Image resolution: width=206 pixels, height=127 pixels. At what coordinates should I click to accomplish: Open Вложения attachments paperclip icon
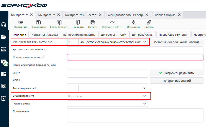coord(21,22)
